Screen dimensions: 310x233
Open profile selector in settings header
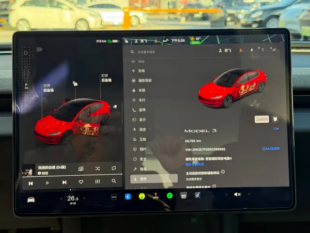coord(225,50)
